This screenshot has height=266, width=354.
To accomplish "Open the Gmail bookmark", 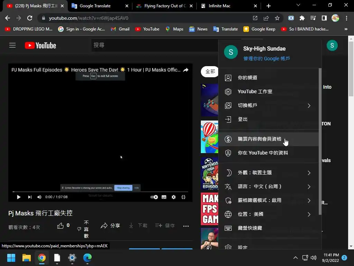I will coord(120,29).
